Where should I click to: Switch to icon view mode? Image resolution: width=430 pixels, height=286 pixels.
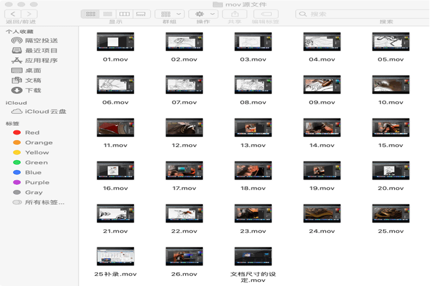(x=90, y=14)
